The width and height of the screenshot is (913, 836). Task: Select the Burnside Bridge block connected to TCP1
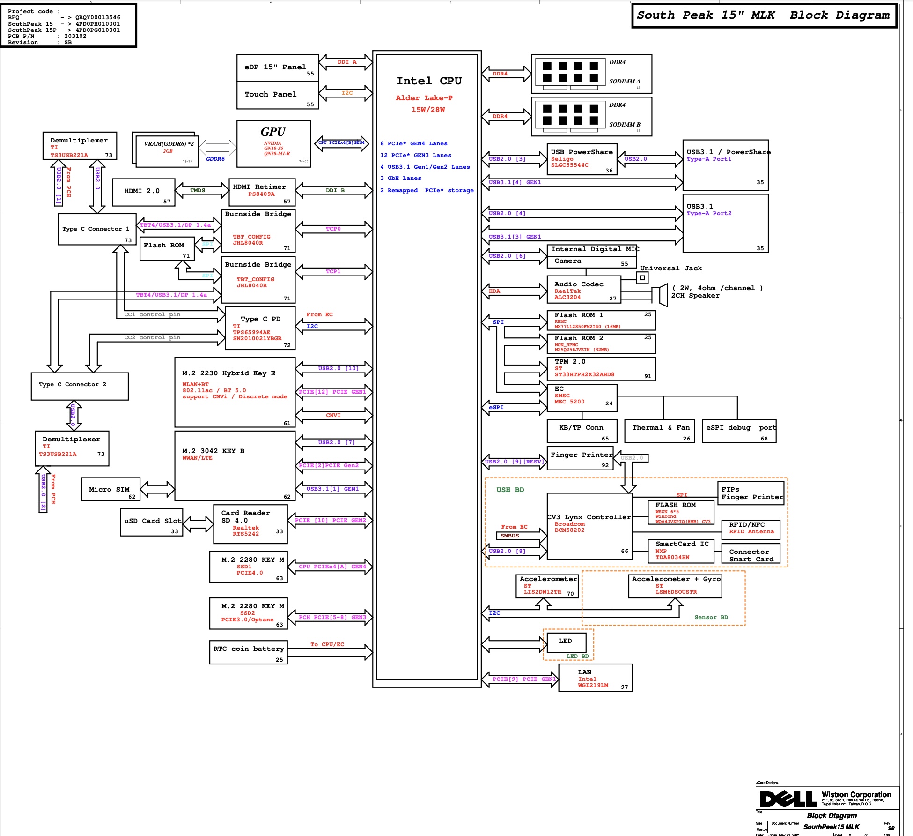point(258,279)
